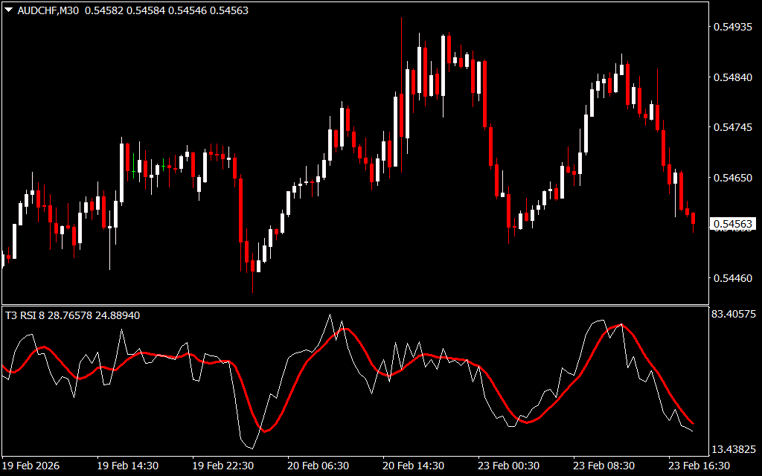Click the 19 Feb 22:30 time label

[x=223, y=466]
